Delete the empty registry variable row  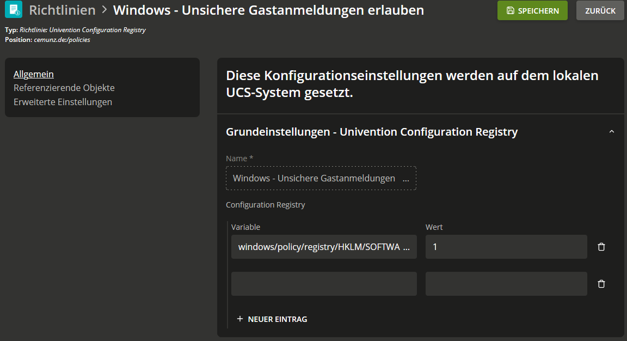(601, 284)
